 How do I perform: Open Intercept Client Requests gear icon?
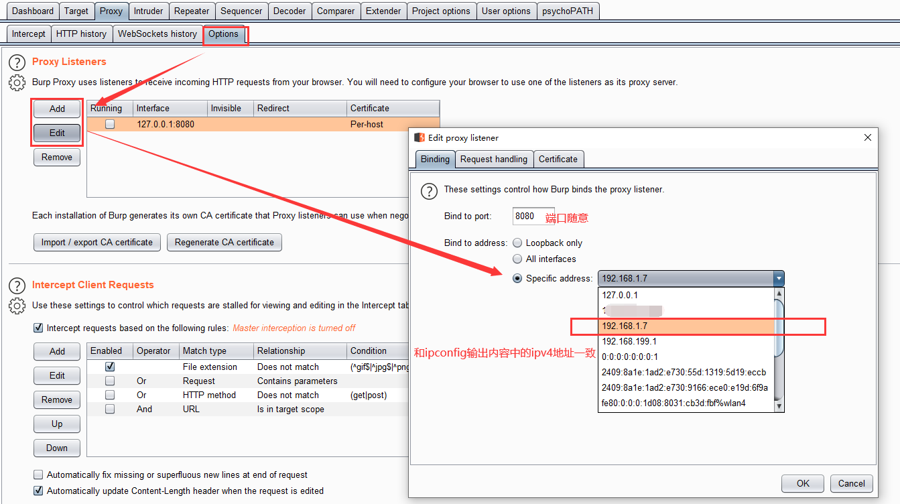pos(17,306)
